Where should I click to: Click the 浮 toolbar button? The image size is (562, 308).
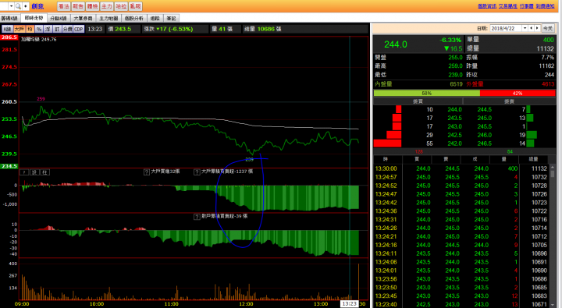click(x=48, y=29)
